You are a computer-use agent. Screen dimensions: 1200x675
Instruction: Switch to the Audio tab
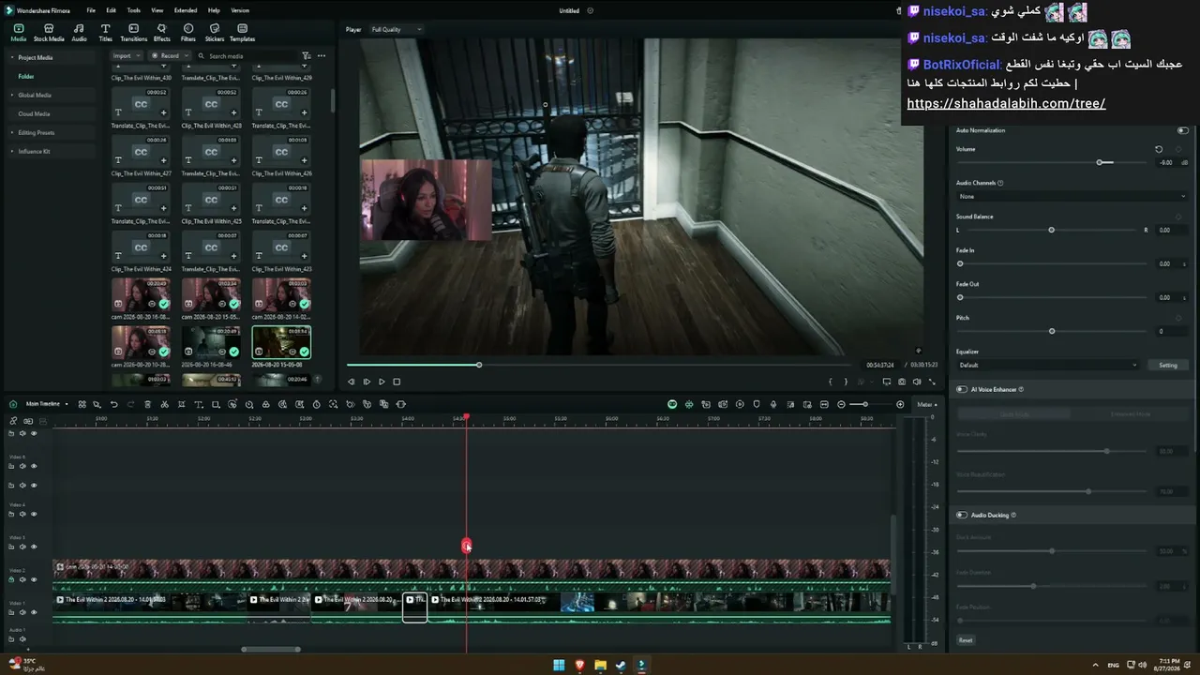79,33
